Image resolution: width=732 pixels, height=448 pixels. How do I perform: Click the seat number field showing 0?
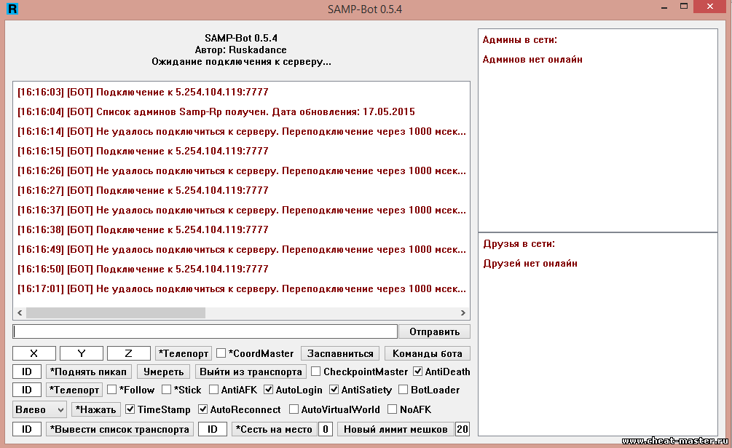coord(326,429)
